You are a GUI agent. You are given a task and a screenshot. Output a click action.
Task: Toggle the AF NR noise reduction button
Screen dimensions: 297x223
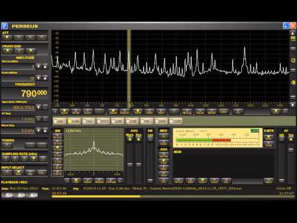point(282,139)
